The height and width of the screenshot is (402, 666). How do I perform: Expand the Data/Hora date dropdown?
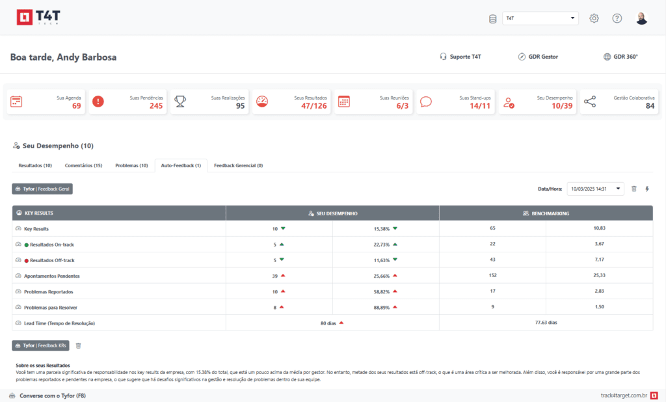point(595,189)
